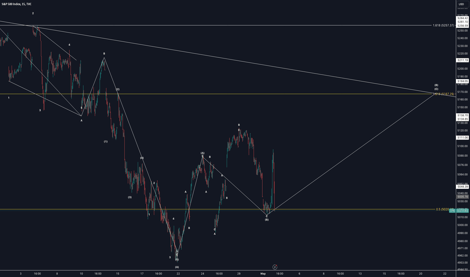Click the 5138.70 price label

pyautogui.click(x=462, y=115)
